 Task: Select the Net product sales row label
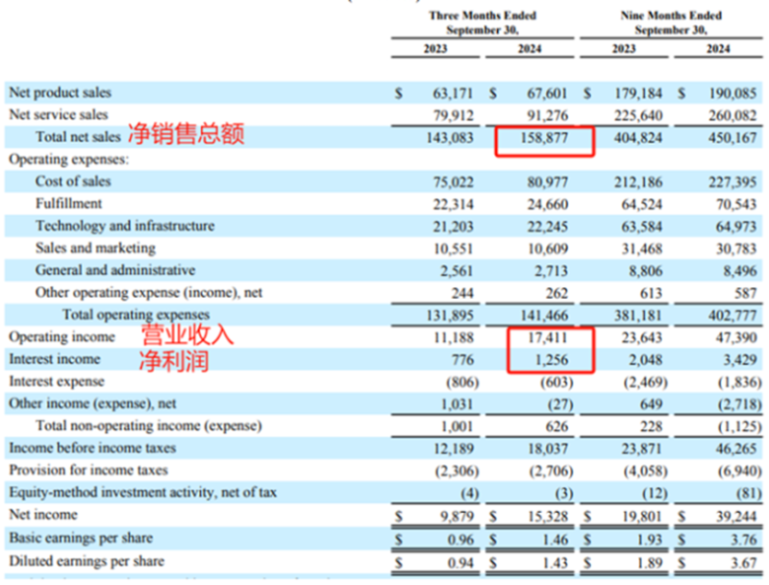(60, 93)
